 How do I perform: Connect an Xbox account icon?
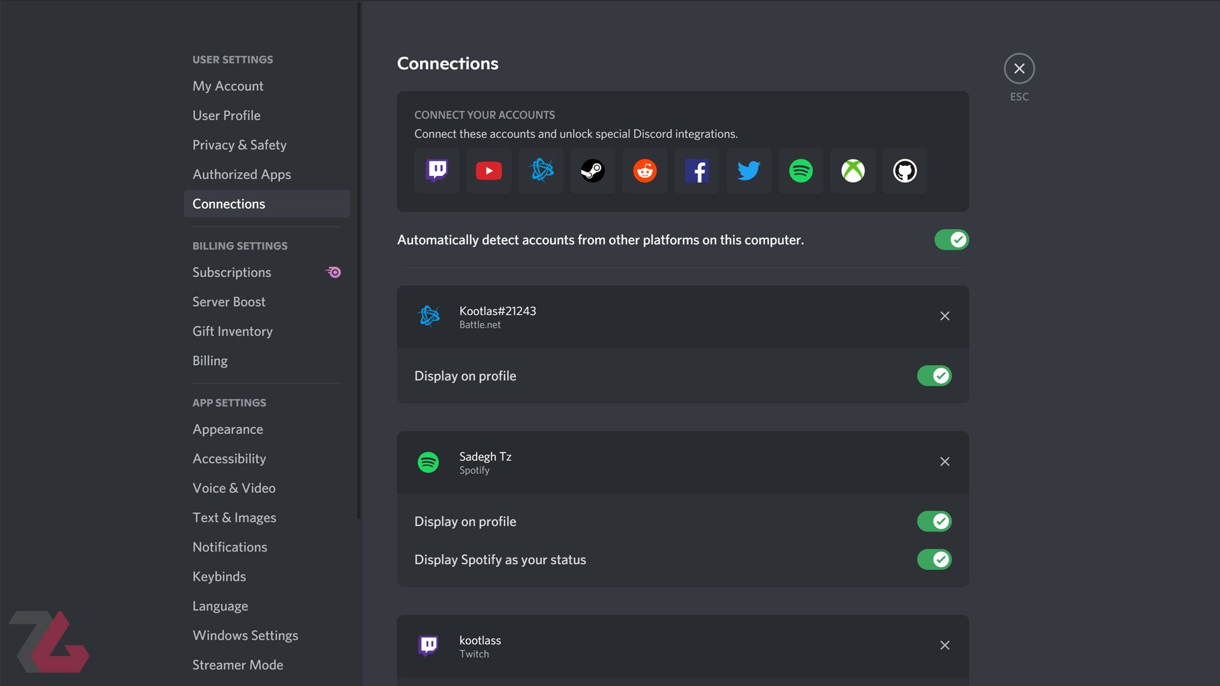[853, 171]
